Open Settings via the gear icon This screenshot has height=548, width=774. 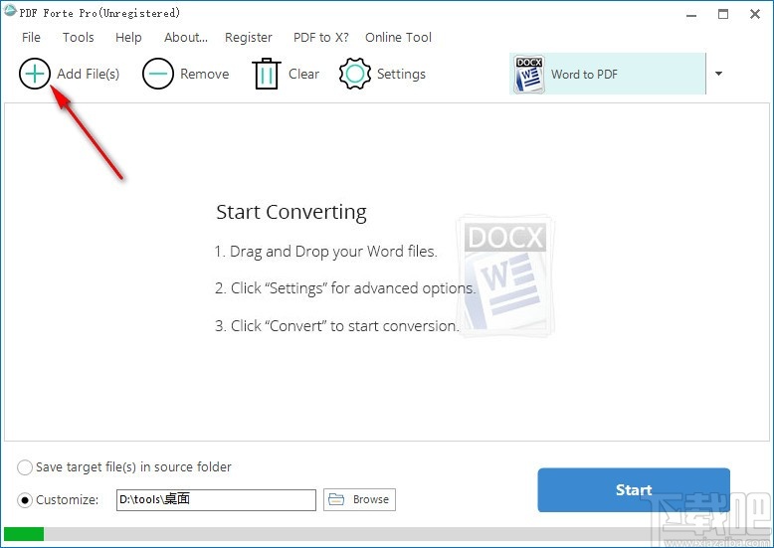(x=355, y=74)
